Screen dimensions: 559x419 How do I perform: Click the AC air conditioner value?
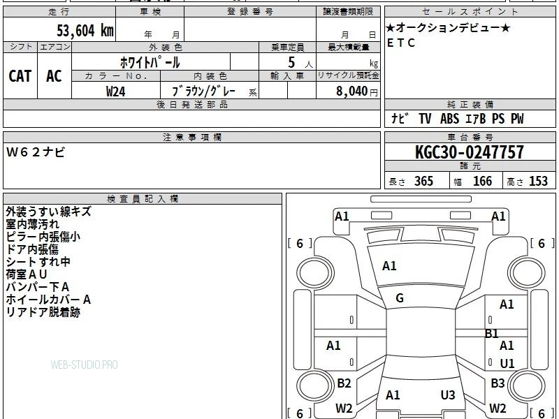pyautogui.click(x=55, y=76)
